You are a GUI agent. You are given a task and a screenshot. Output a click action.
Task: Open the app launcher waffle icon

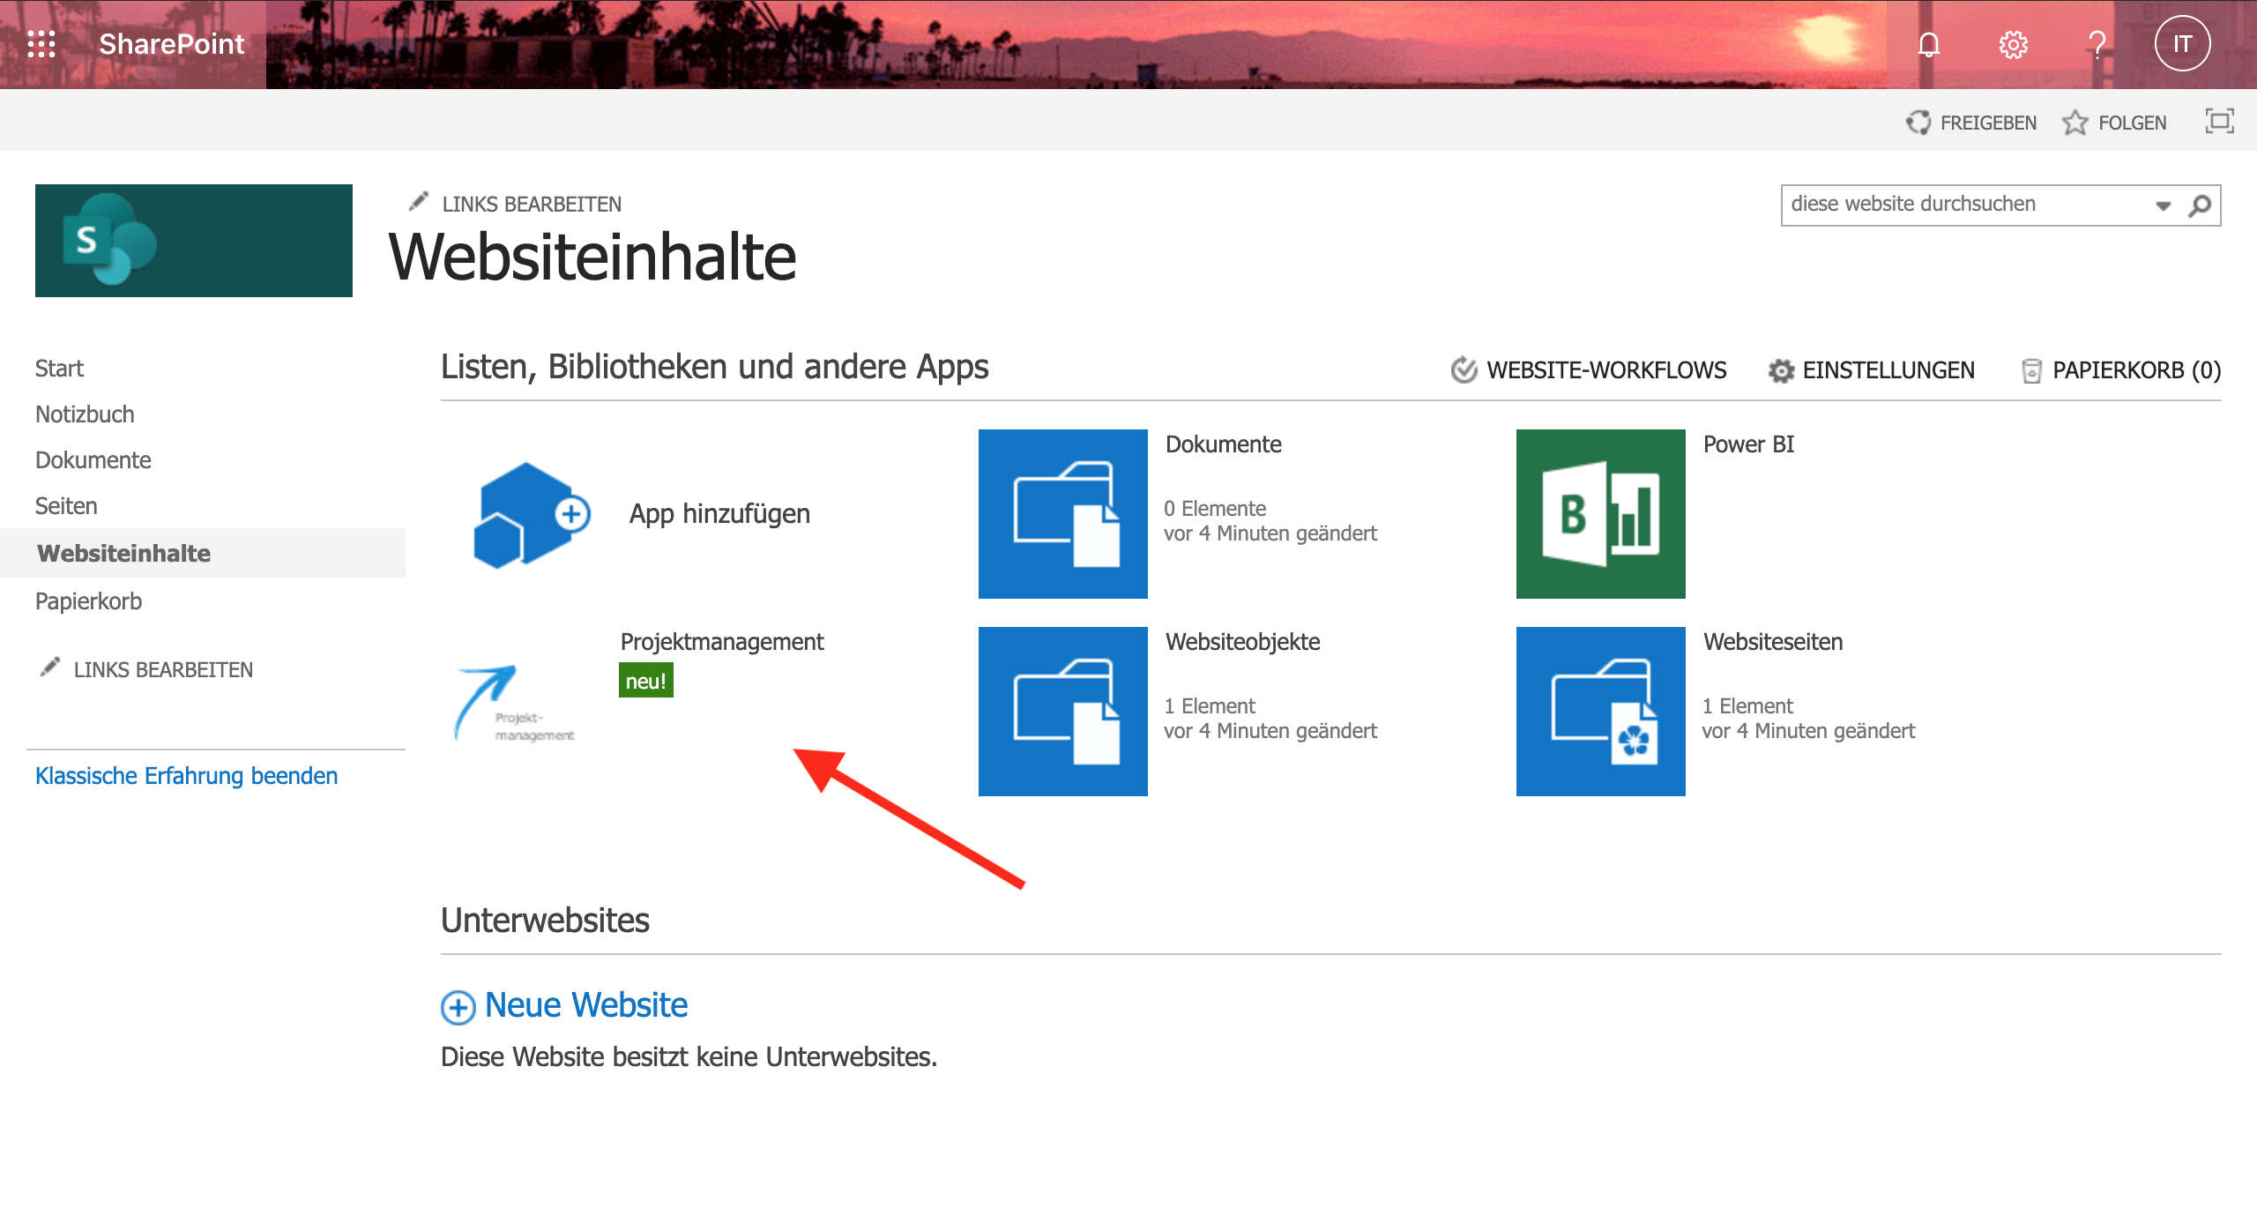[41, 44]
